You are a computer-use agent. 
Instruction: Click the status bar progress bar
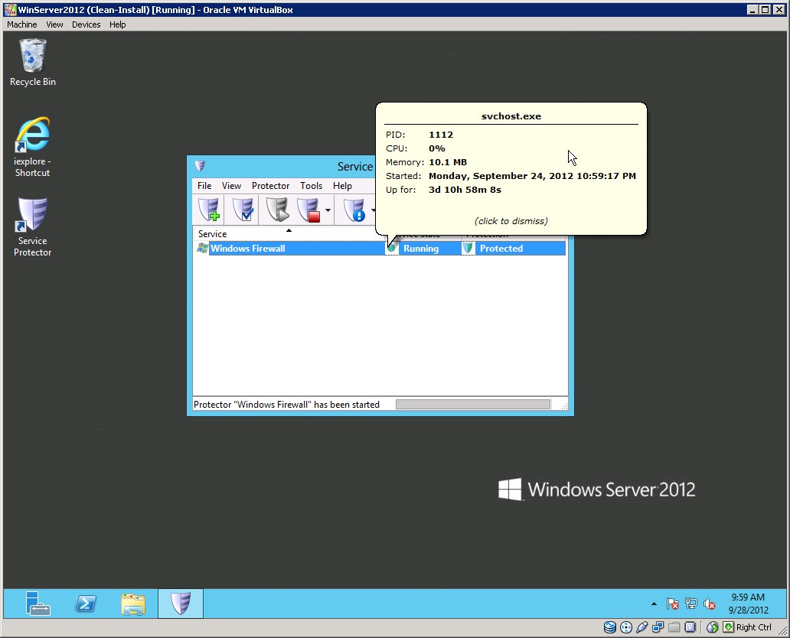pyautogui.click(x=472, y=405)
